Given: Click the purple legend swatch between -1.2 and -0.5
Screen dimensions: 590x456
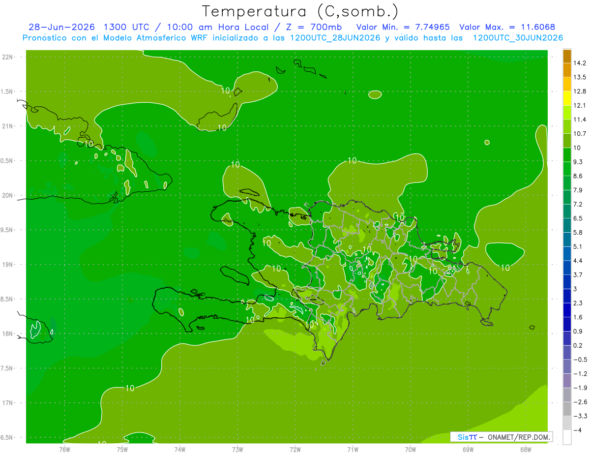Looking at the screenshot, I should tap(567, 366).
